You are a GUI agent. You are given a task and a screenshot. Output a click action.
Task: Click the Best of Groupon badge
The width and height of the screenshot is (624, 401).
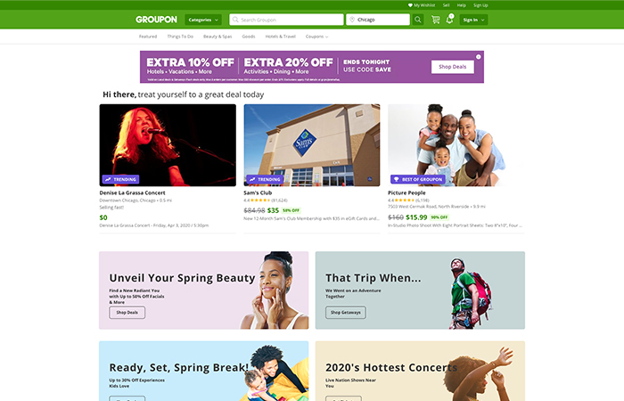coord(418,179)
